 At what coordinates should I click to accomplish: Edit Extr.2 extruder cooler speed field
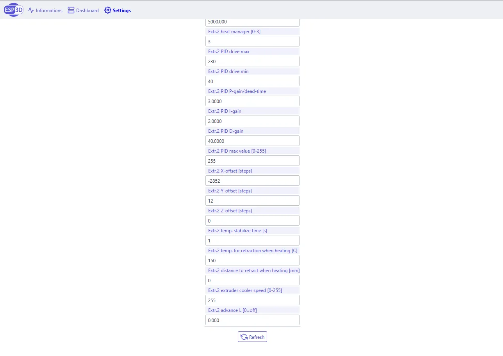click(x=252, y=300)
